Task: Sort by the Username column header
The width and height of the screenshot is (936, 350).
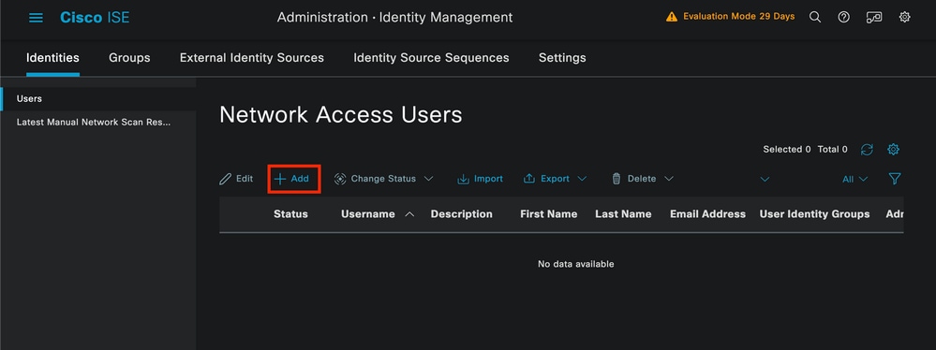Action: 367,214
